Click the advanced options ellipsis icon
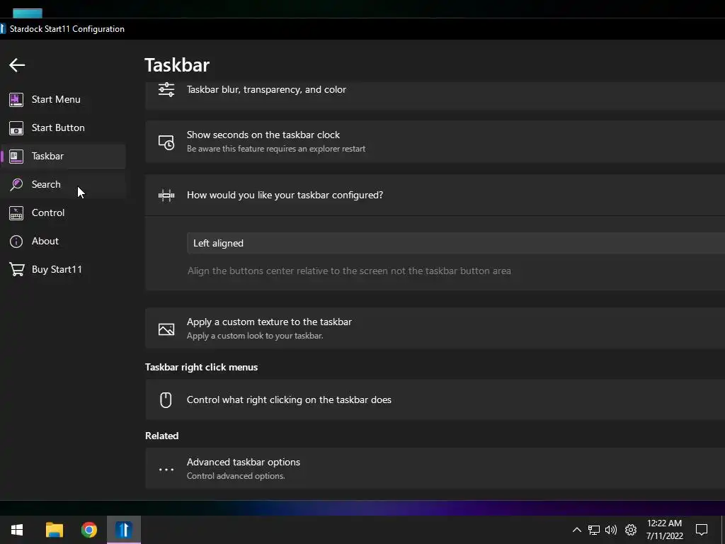 tap(166, 470)
